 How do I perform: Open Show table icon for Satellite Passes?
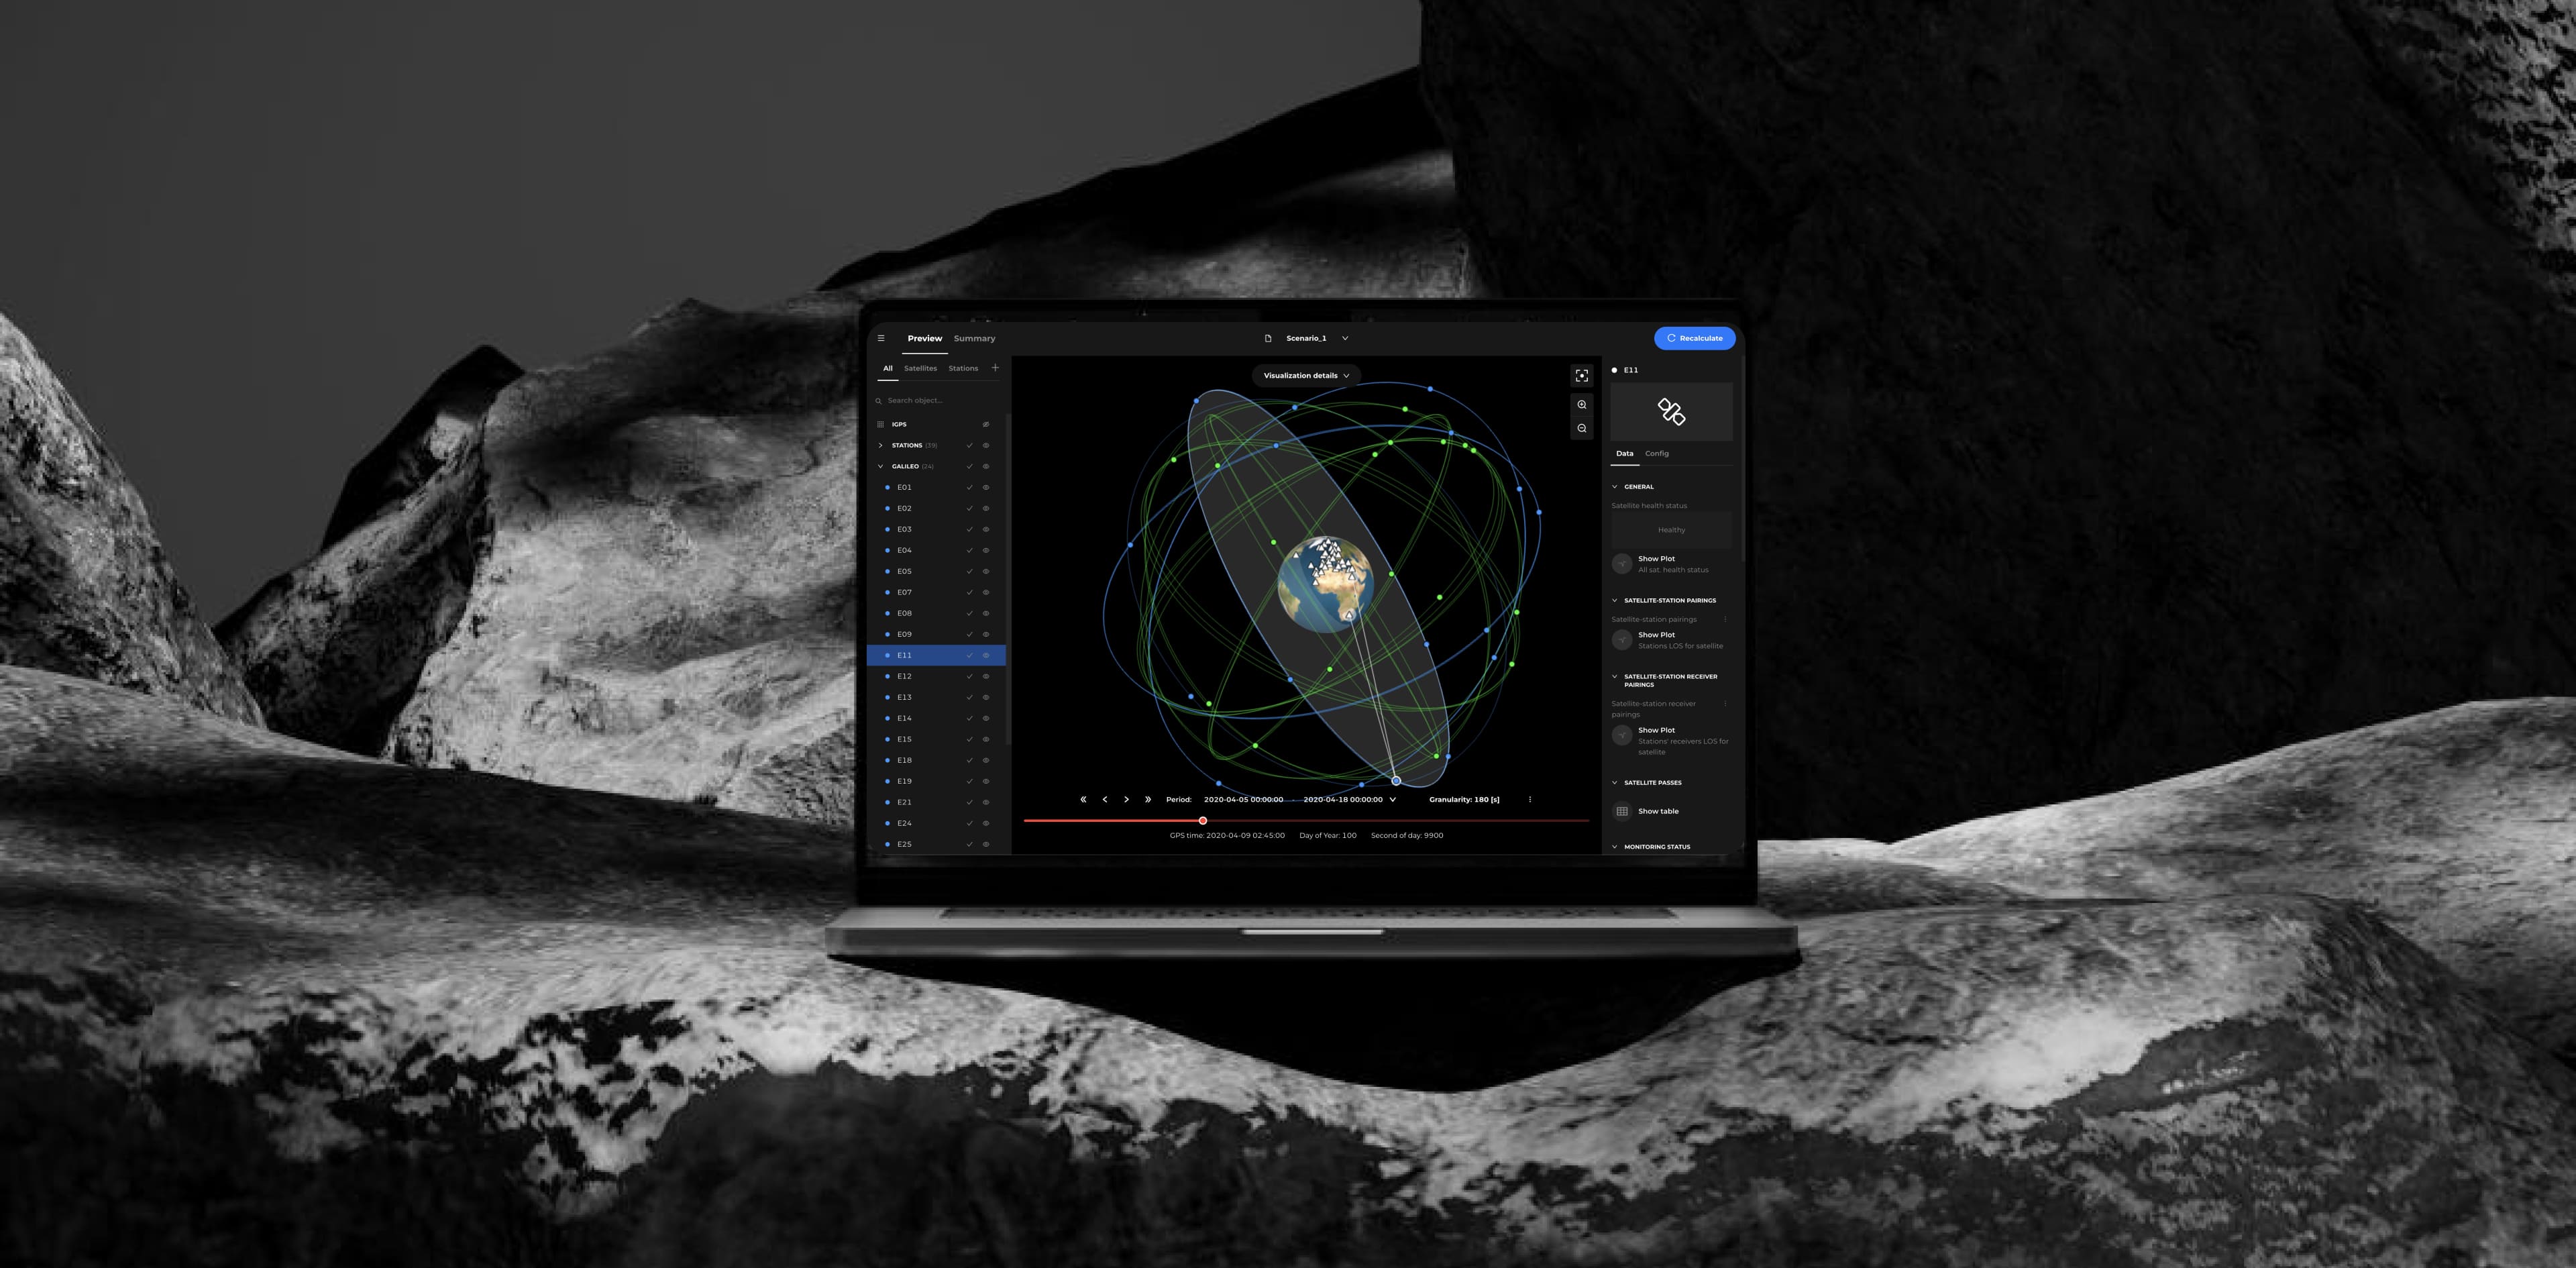(1622, 811)
